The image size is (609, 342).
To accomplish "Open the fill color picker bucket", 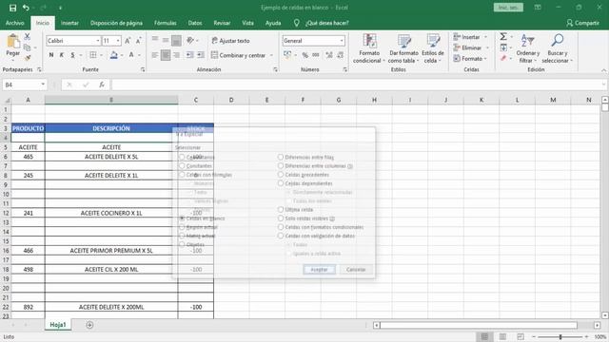I will coord(114,55).
